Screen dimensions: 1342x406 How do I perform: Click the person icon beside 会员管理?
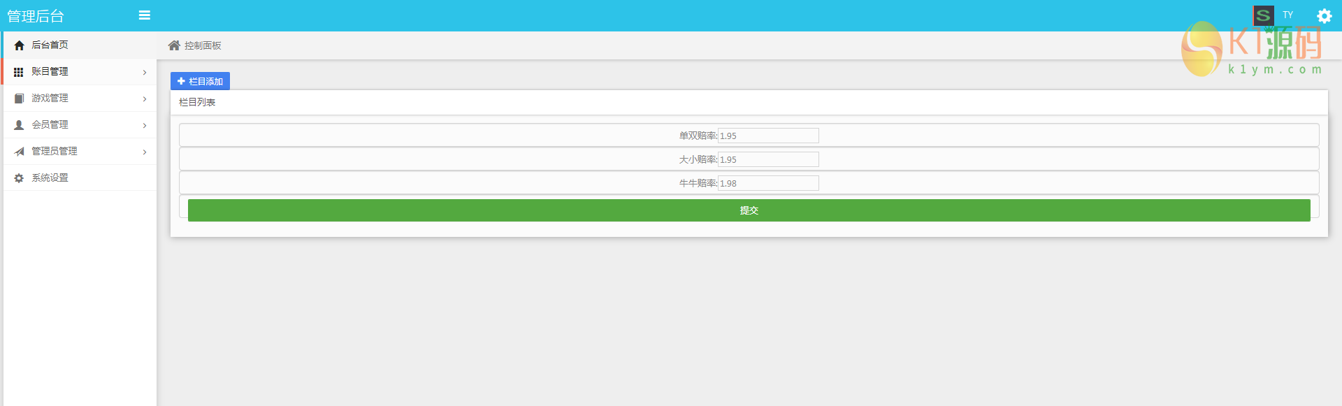[x=19, y=125]
